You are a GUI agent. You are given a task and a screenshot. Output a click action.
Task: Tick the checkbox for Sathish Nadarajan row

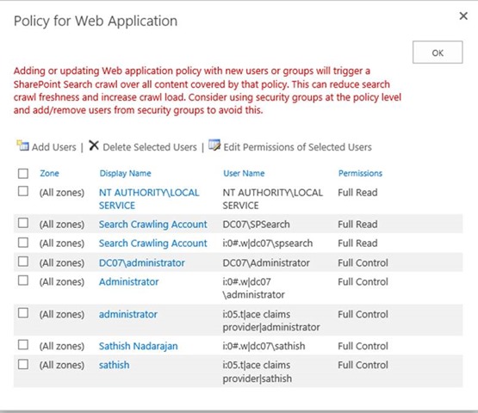click(23, 345)
